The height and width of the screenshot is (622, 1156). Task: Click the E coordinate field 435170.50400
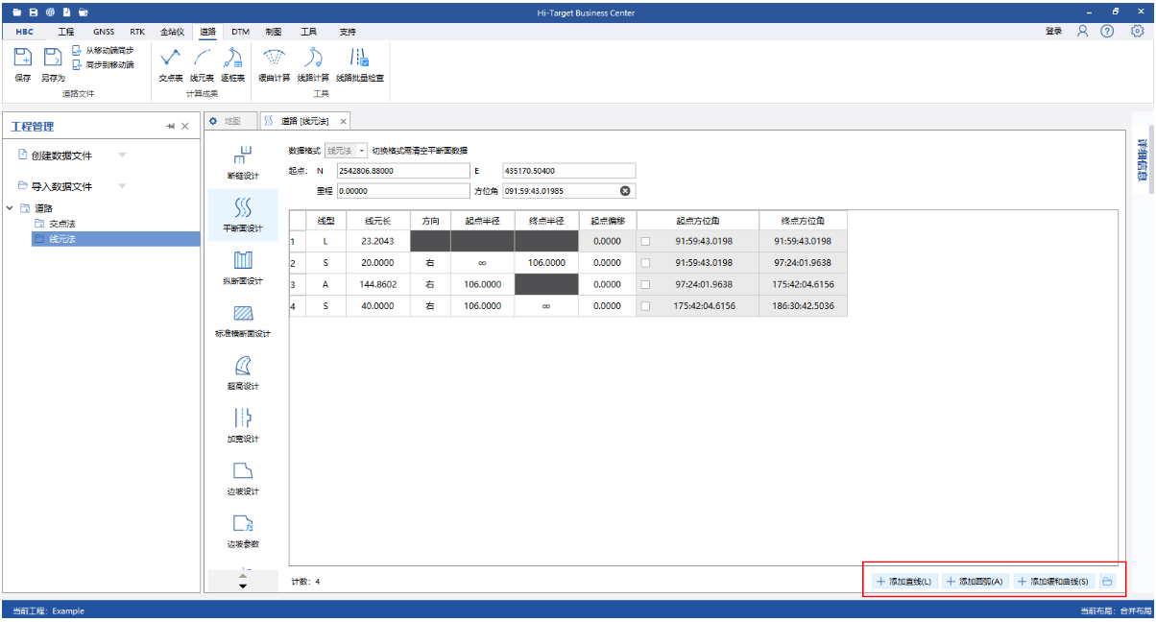[569, 171]
